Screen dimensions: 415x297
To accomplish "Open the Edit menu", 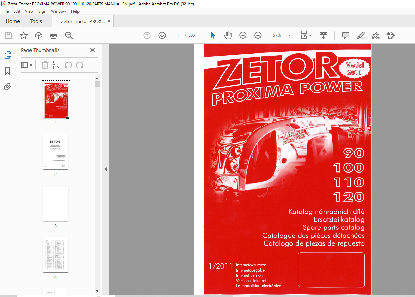I will click(x=17, y=11).
